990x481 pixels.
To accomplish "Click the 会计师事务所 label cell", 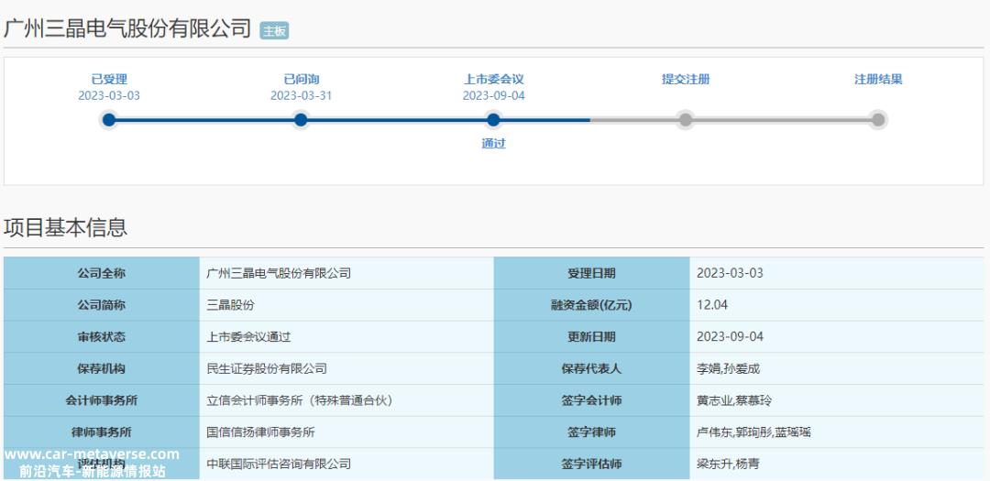I will (102, 400).
